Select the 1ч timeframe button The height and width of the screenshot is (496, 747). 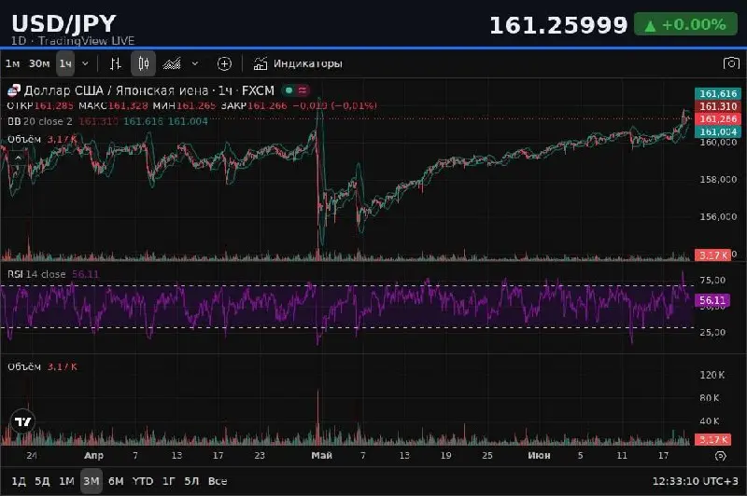click(65, 63)
